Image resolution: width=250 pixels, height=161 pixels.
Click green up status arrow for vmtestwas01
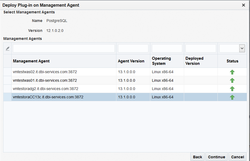coord(232,80)
